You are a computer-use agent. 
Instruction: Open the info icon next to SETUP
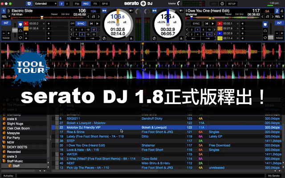[x=222, y=4]
